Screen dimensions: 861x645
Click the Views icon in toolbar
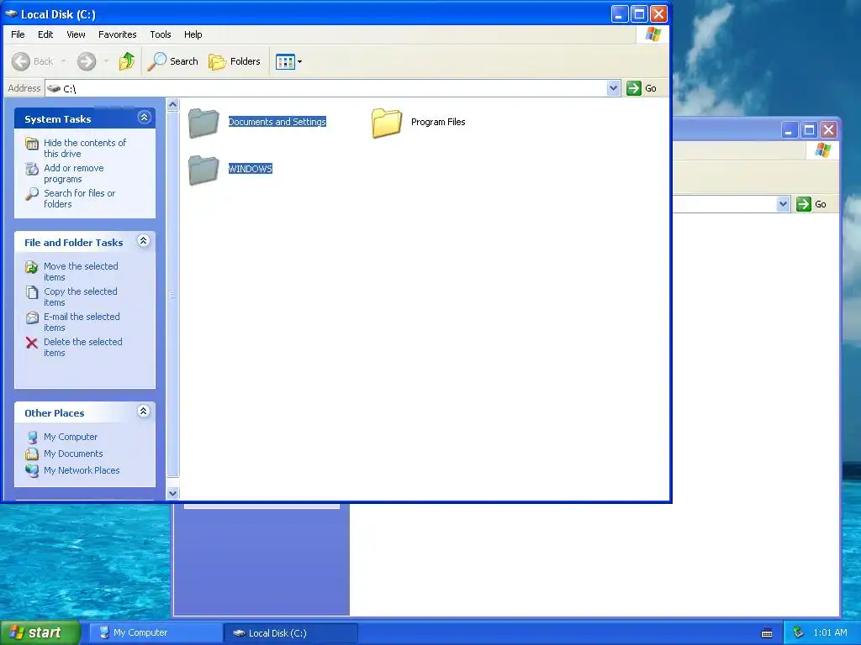click(x=285, y=61)
